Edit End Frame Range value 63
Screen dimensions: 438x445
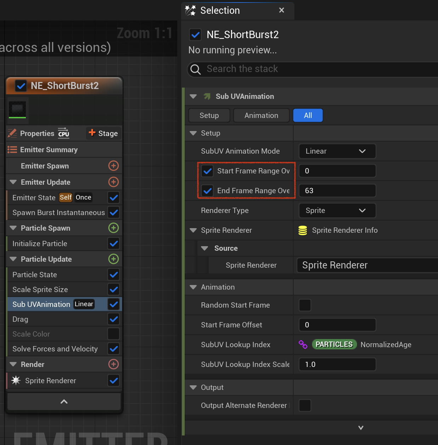[x=337, y=191]
